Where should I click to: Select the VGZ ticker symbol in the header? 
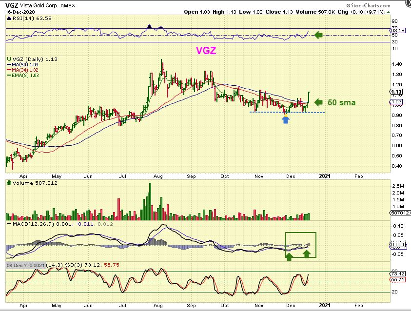(x=12, y=5)
